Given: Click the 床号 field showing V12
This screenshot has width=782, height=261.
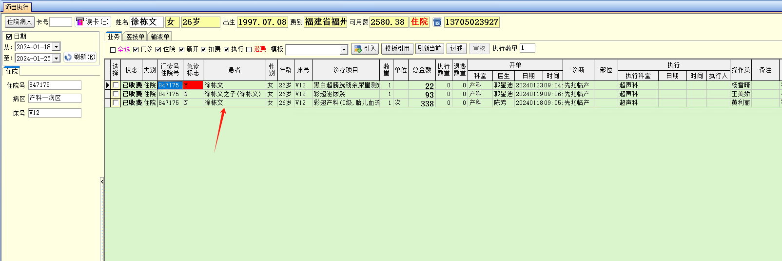Looking at the screenshot, I should tap(55, 113).
